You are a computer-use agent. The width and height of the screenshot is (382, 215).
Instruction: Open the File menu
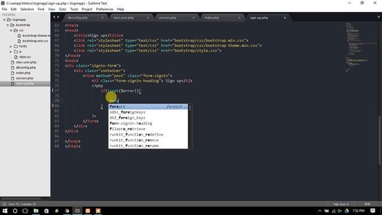tap(4, 10)
